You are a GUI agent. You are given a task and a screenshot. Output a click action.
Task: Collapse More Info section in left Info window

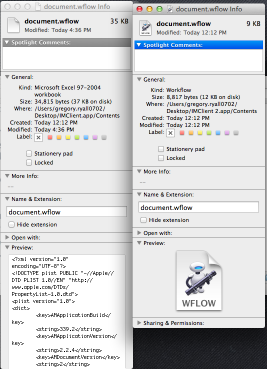click(x=7, y=176)
